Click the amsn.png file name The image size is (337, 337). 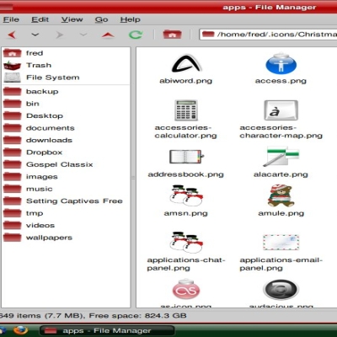186,213
